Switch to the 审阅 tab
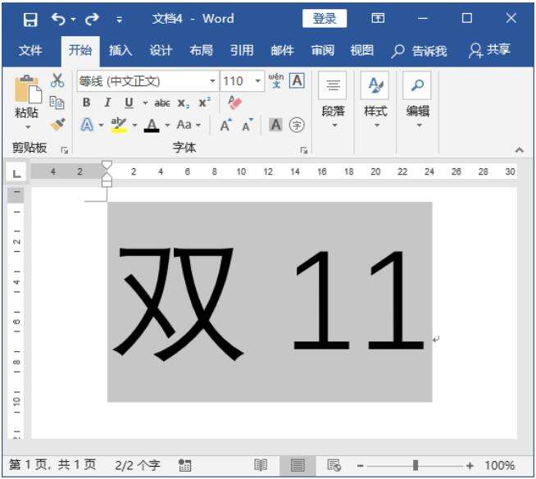This screenshot has height=479, width=536. tap(322, 51)
